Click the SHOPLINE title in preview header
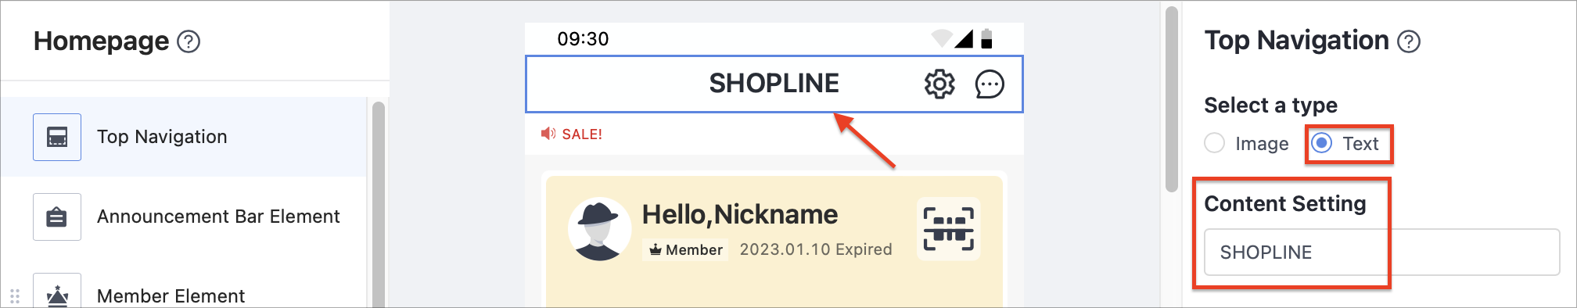 [x=774, y=84]
